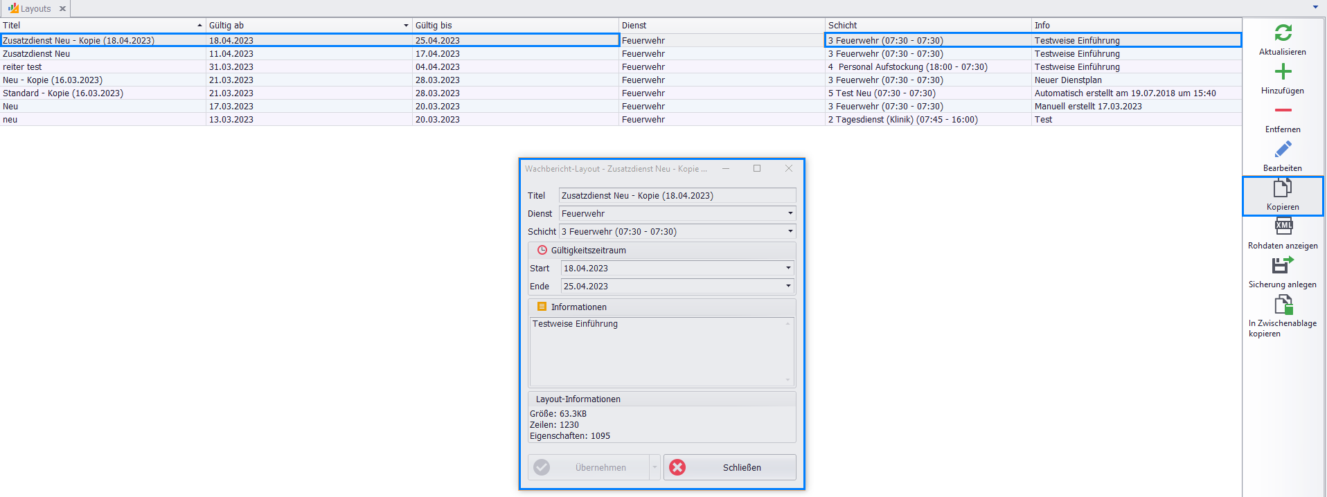
Task: Sort by the Titel column header
Action: 97,26
